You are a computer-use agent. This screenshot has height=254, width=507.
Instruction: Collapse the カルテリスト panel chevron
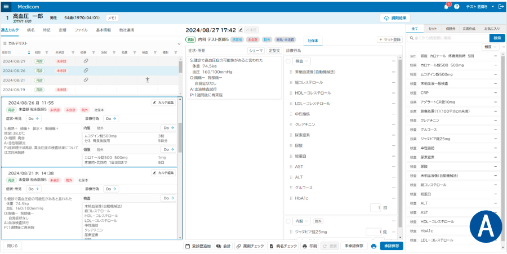point(179,43)
